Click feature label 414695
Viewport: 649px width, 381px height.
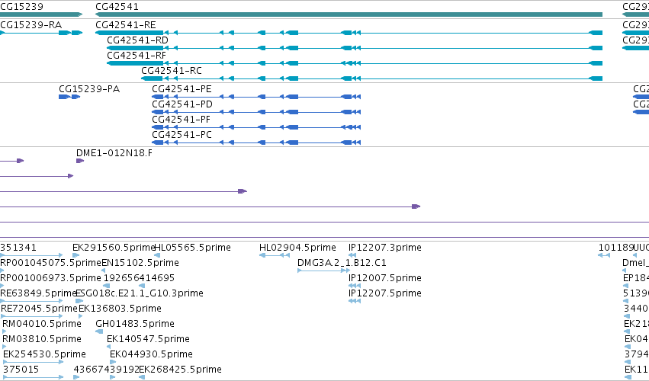click(x=157, y=278)
